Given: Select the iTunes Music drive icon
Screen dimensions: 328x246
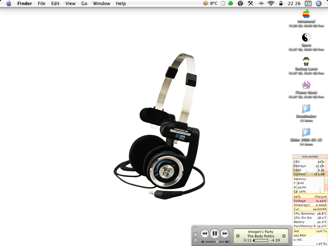Looking at the screenshot, I should click(306, 85).
